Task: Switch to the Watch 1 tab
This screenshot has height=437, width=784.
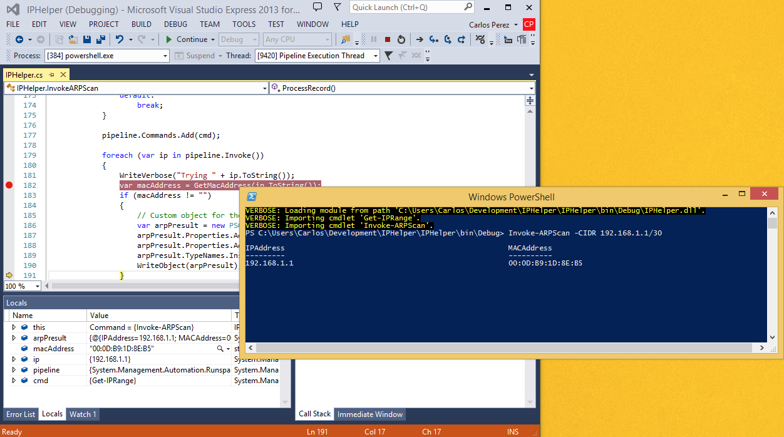Action: (83, 414)
